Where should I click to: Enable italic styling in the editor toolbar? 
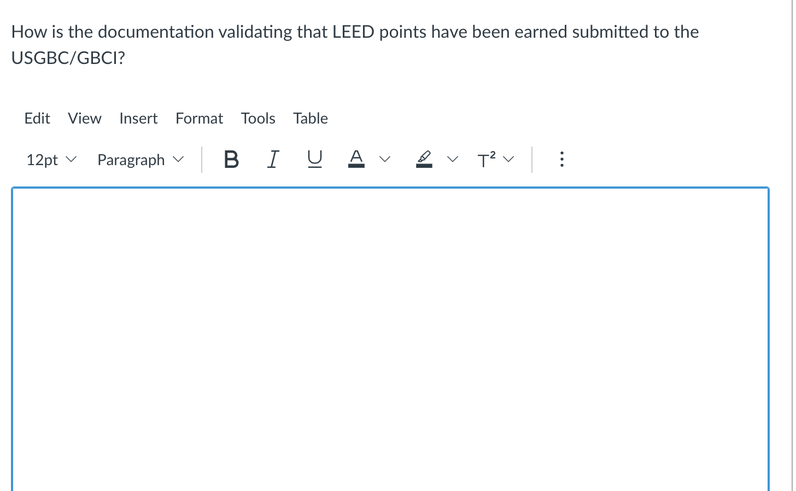click(x=273, y=159)
